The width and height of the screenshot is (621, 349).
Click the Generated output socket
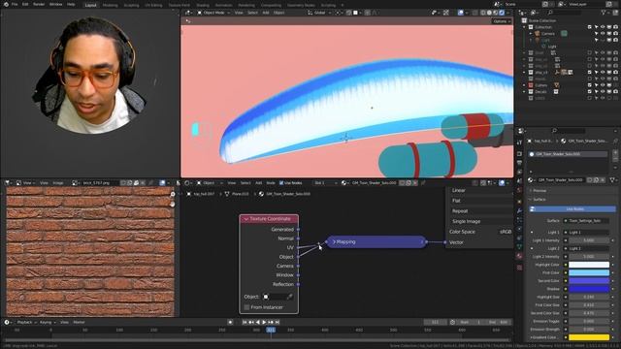coord(298,230)
